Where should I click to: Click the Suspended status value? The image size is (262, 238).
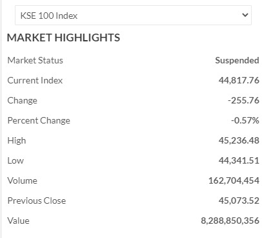click(237, 60)
